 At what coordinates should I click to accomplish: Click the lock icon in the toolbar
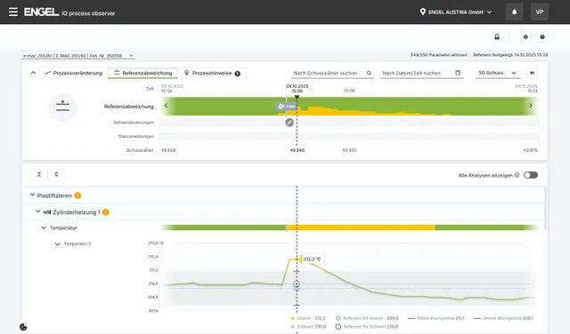coord(497,36)
